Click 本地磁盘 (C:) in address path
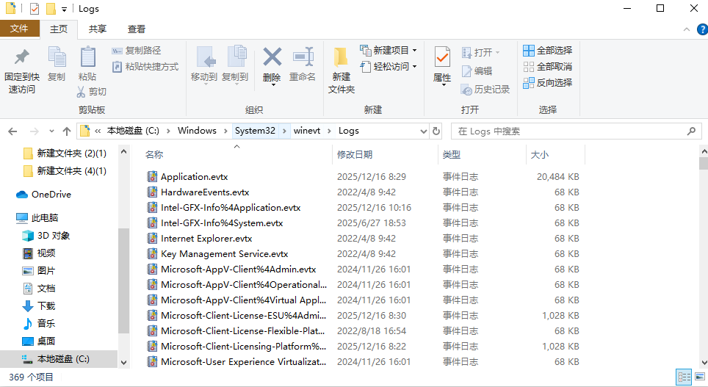 tap(133, 131)
